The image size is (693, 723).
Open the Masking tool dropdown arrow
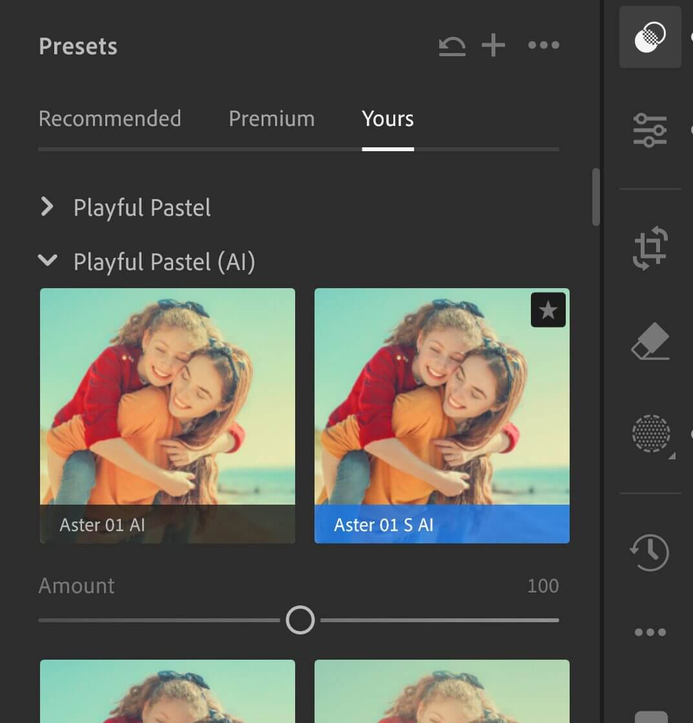pyautogui.click(x=672, y=454)
